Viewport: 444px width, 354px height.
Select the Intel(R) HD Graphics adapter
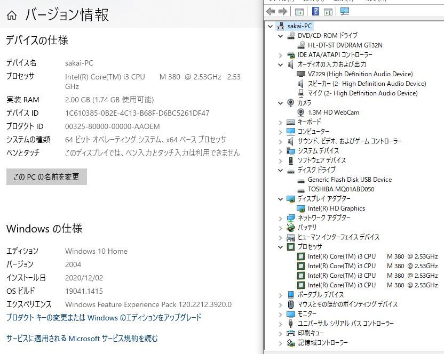(303, 208)
